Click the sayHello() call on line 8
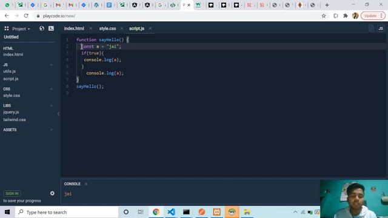This screenshot has width=388, height=218. click(x=90, y=86)
